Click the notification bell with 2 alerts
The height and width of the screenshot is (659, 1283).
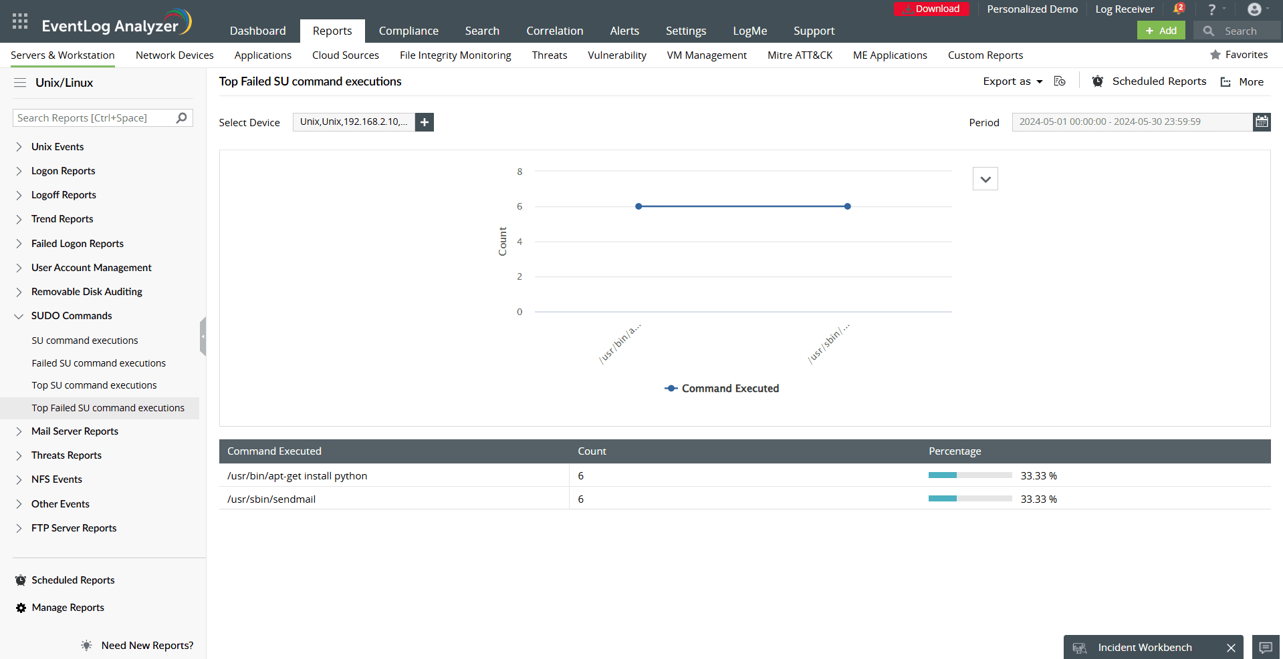(1179, 9)
